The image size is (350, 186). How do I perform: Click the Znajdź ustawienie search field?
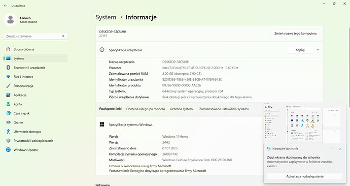(36, 36)
